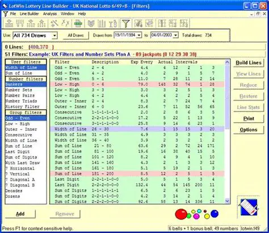Select '7 Vertical' in Group filters list
Image resolution: width=269 pixels, height=233 pixels.
[x=26, y=174]
